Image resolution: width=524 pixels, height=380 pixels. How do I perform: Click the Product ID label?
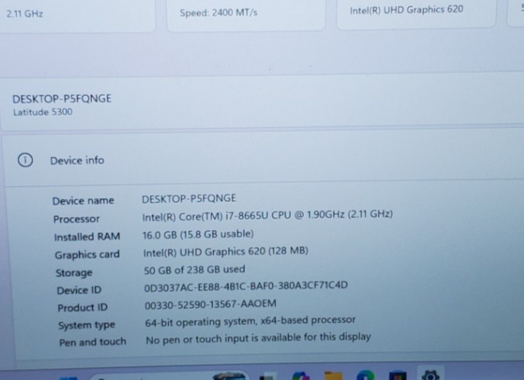82,308
